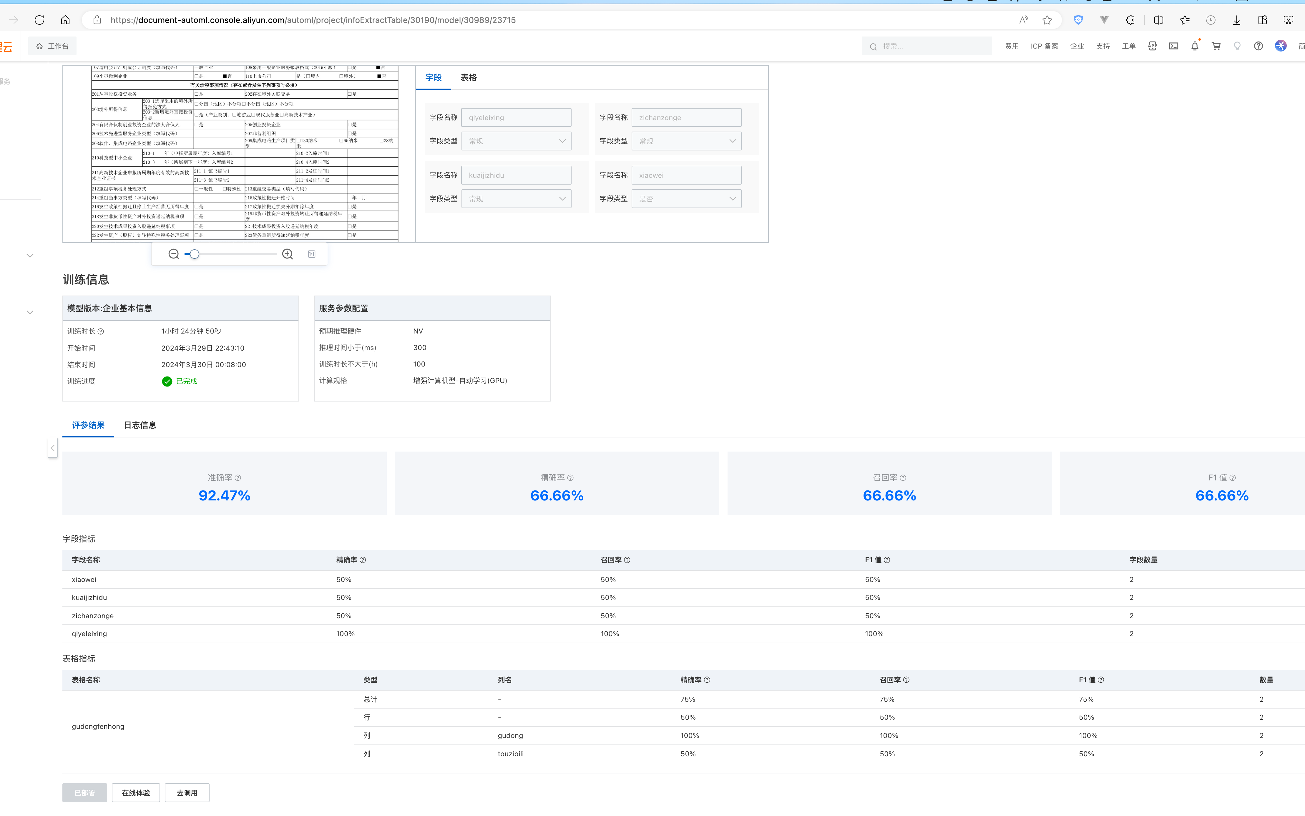Open browser history icon

click(x=1211, y=20)
